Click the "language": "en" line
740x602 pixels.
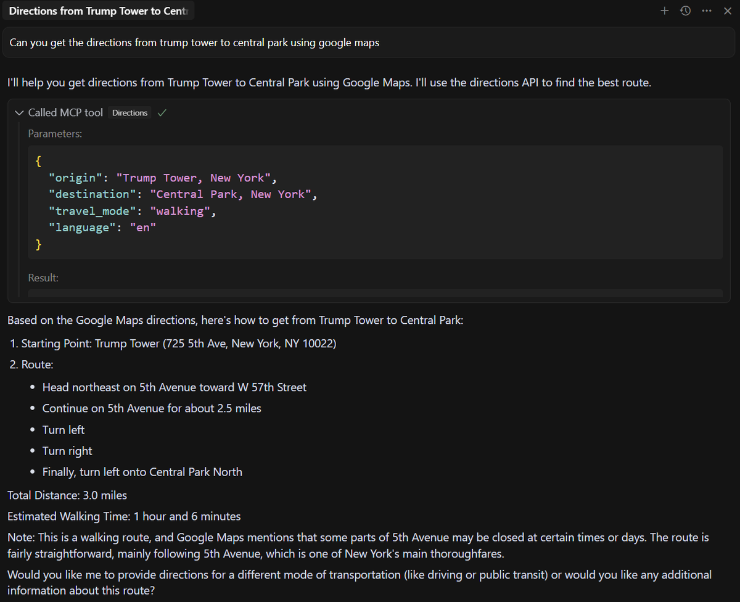(x=102, y=228)
